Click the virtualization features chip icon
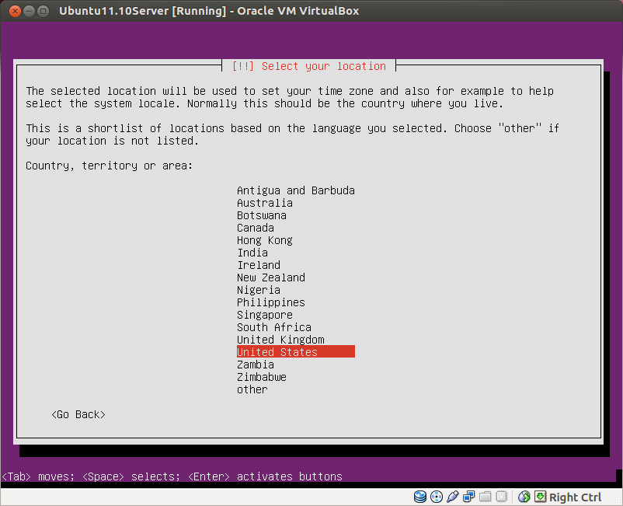The width and height of the screenshot is (623, 506). 501,497
